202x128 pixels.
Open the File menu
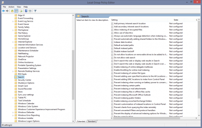[x=4, y=7]
